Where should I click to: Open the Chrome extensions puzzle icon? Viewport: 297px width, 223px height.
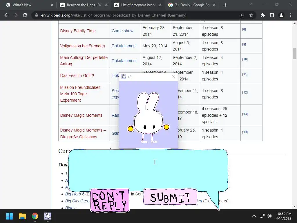[263, 15]
